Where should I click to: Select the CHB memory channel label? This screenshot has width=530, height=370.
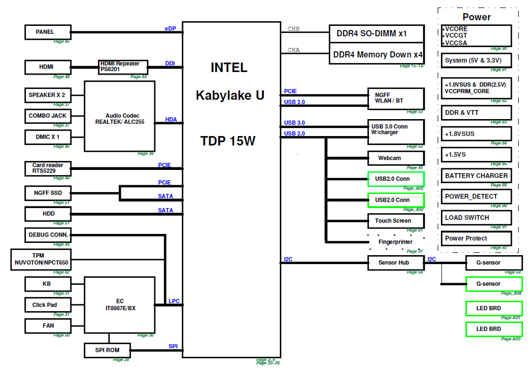point(294,29)
